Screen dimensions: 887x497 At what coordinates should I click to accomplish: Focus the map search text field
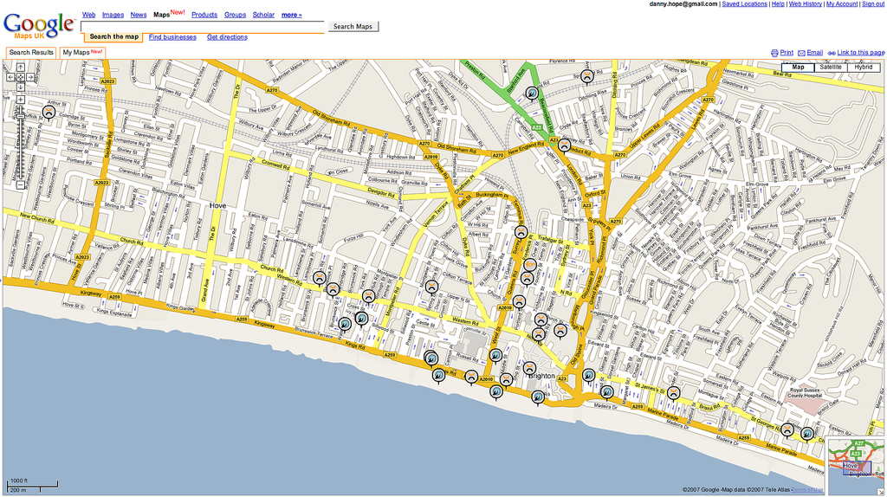click(203, 27)
